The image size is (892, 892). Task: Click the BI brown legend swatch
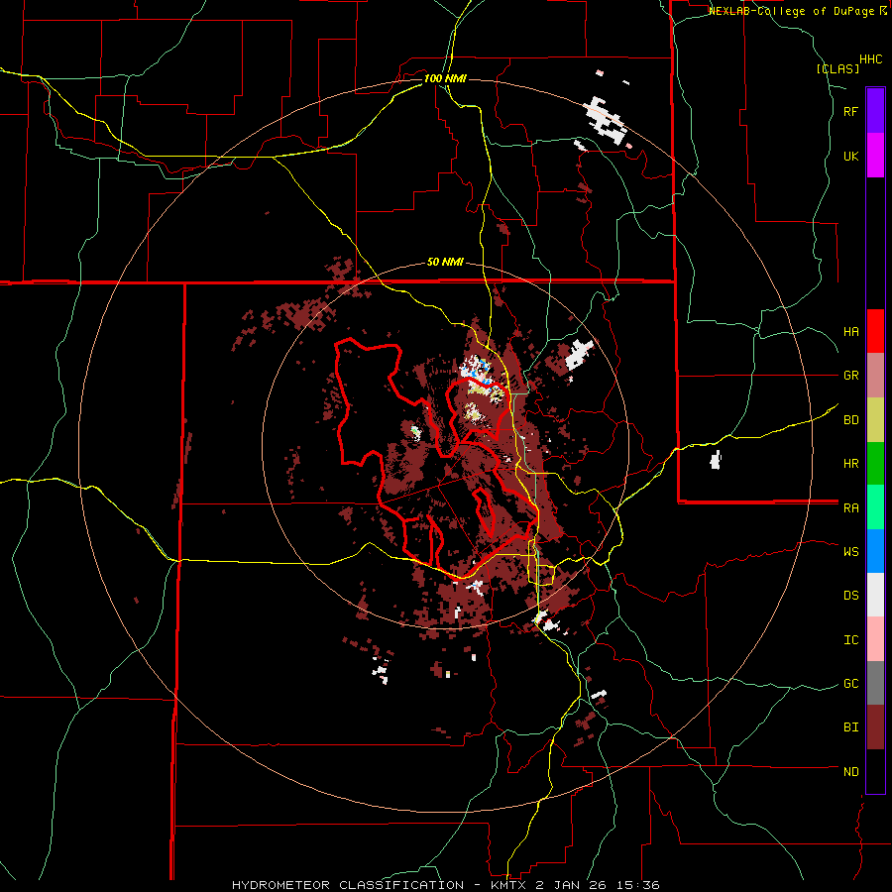(875, 727)
